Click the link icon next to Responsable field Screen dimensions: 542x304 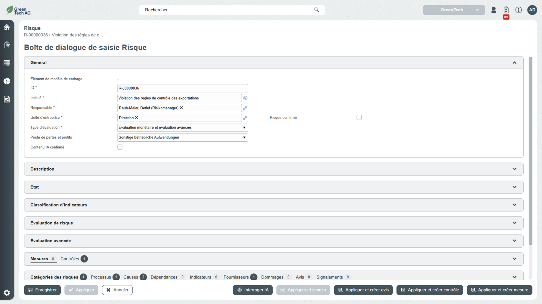coord(245,108)
